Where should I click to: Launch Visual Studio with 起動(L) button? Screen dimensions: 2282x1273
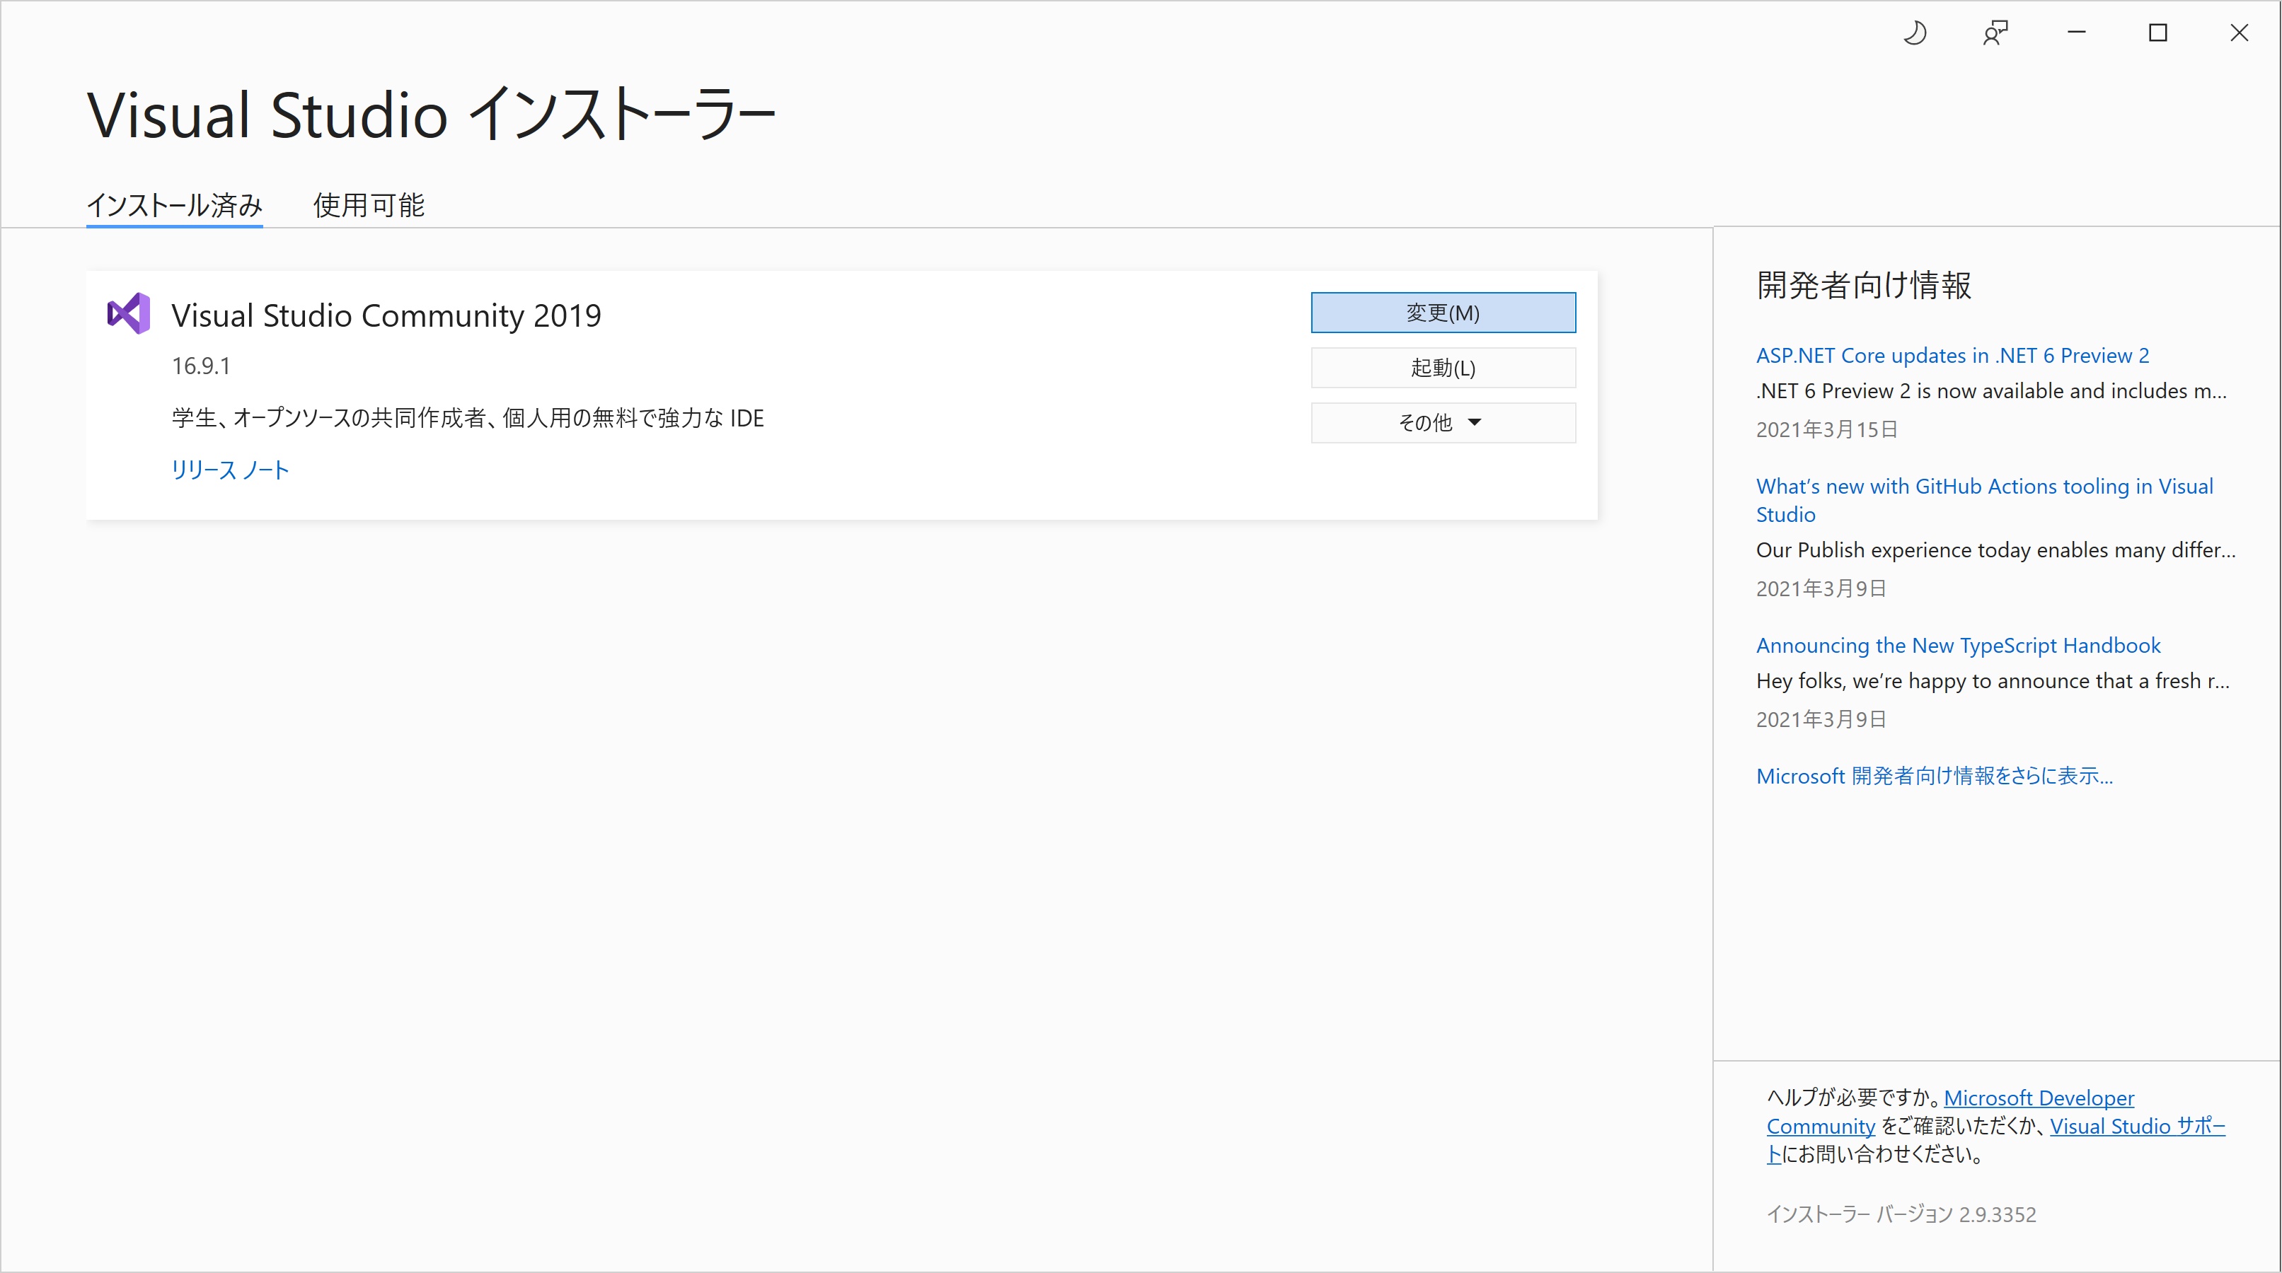1442,367
